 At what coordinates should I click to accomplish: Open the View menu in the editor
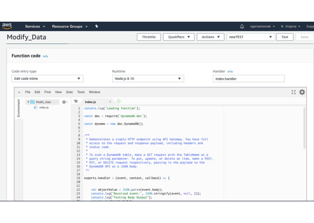(58, 92)
